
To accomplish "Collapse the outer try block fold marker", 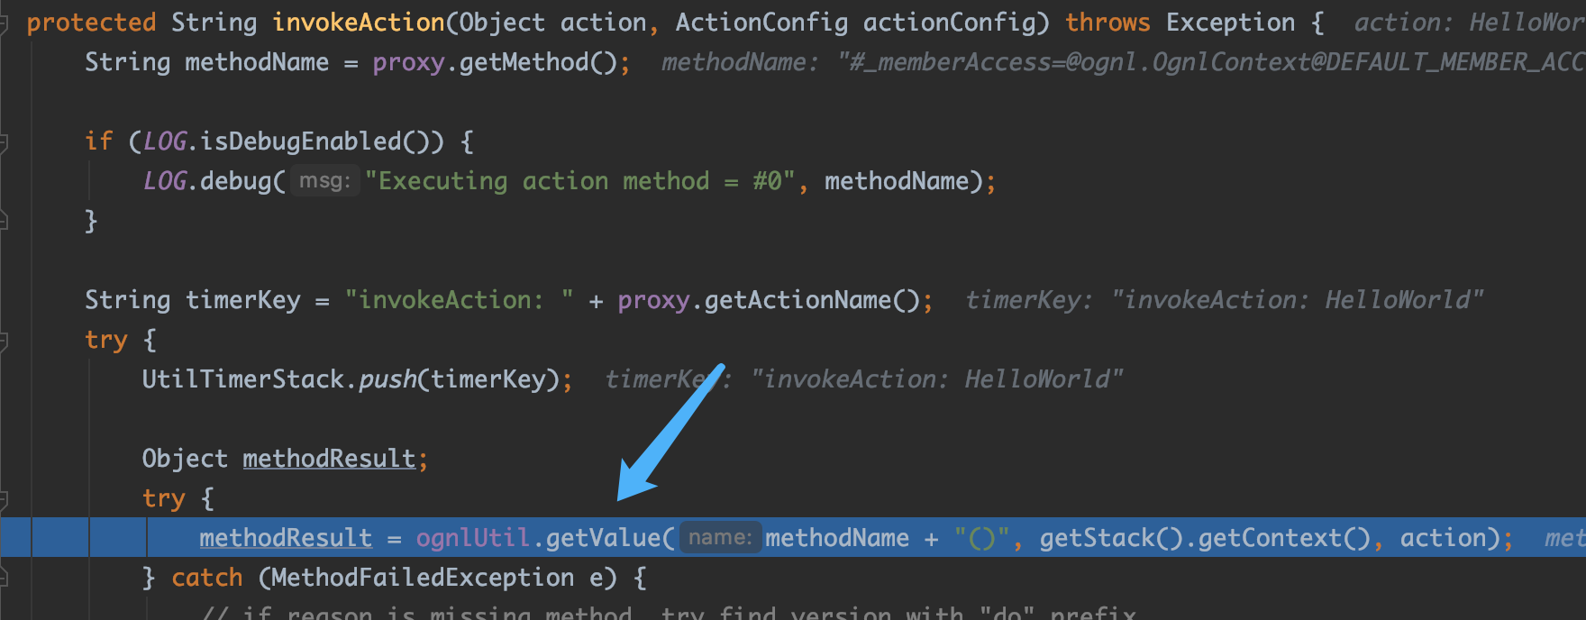I will point(4,340).
